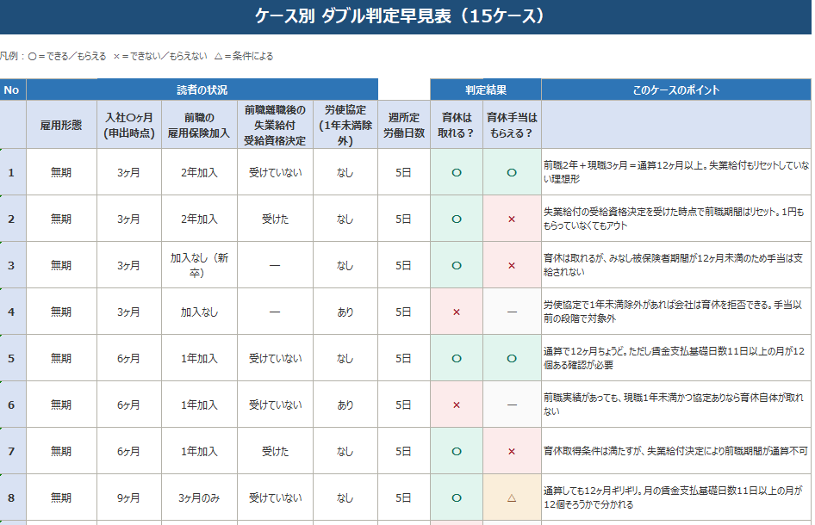Click the note starting 育休は取れるが、みなし被保険者期間
This screenshot has height=525, width=815.
[x=675, y=265]
